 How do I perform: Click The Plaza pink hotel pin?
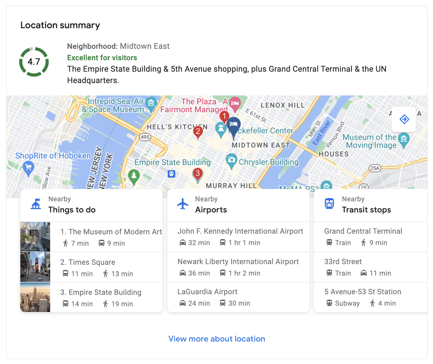pos(235,104)
